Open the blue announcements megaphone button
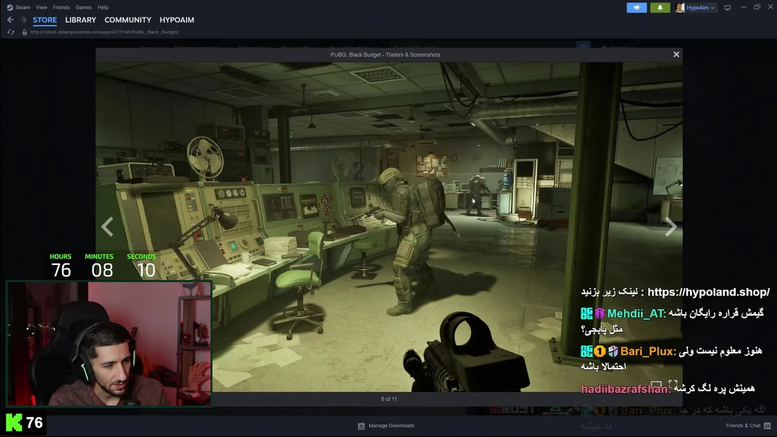Screen dimensions: 777x437 (637, 8)
